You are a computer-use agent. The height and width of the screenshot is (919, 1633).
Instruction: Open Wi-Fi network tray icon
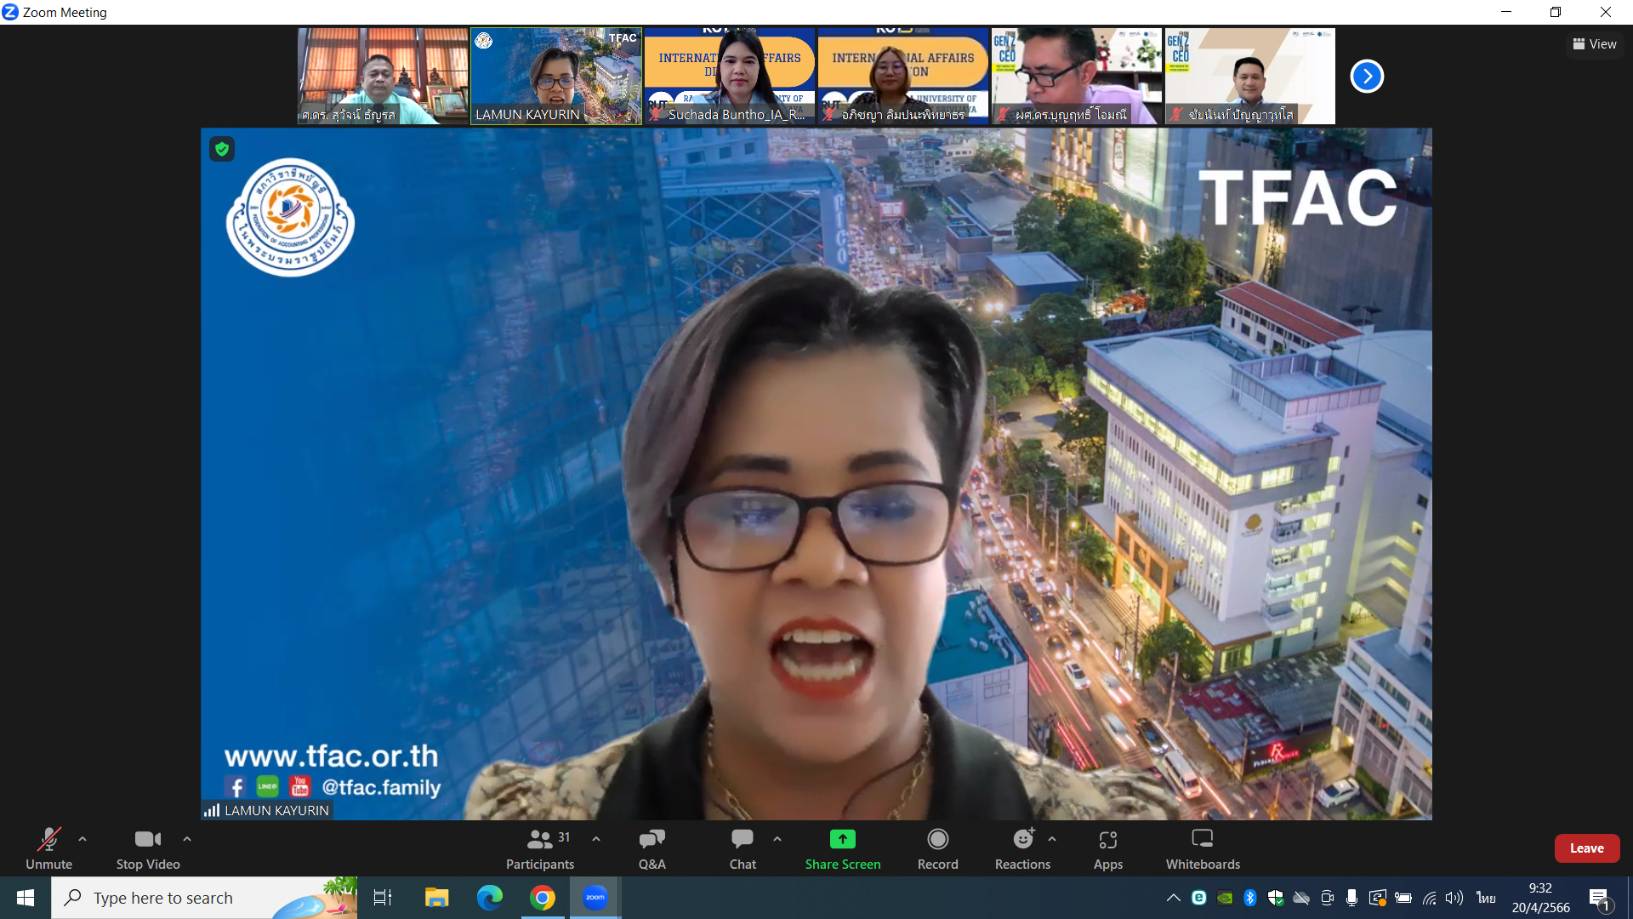tap(1430, 898)
